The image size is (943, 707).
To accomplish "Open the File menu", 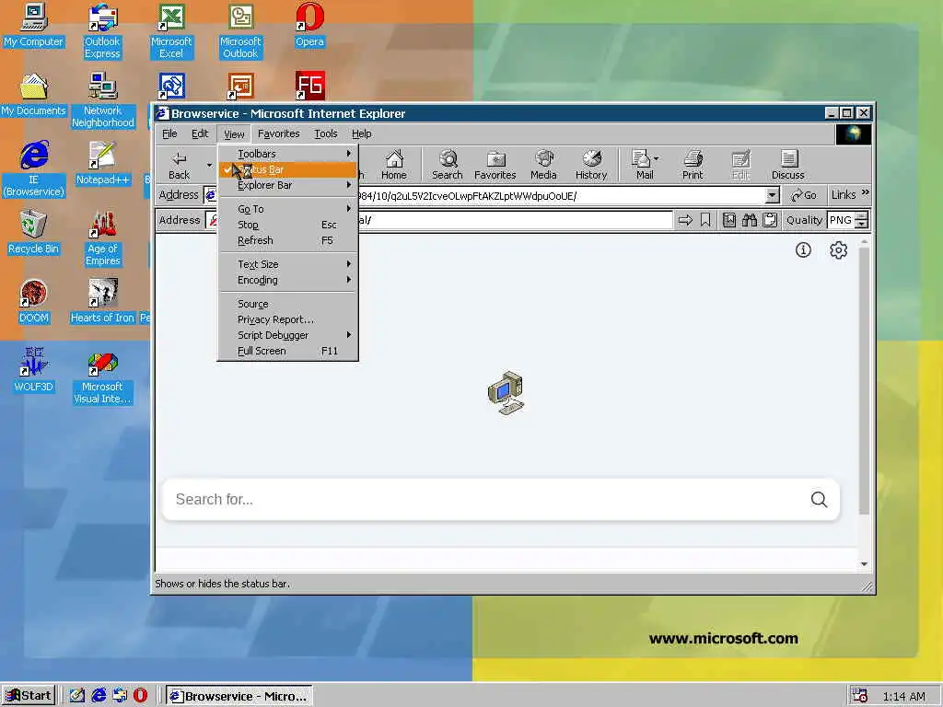I will 169,133.
